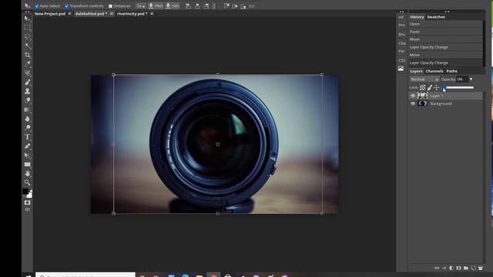Image resolution: width=493 pixels, height=277 pixels.
Task: Click the Opacity value field
Action: pyautogui.click(x=462, y=79)
